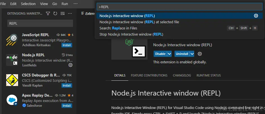Expand the Uninstall button dropdown arrow

pos(192,54)
